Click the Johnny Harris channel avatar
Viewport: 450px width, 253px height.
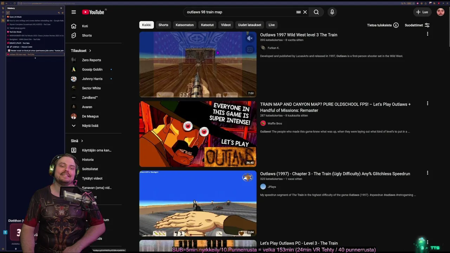73,79
